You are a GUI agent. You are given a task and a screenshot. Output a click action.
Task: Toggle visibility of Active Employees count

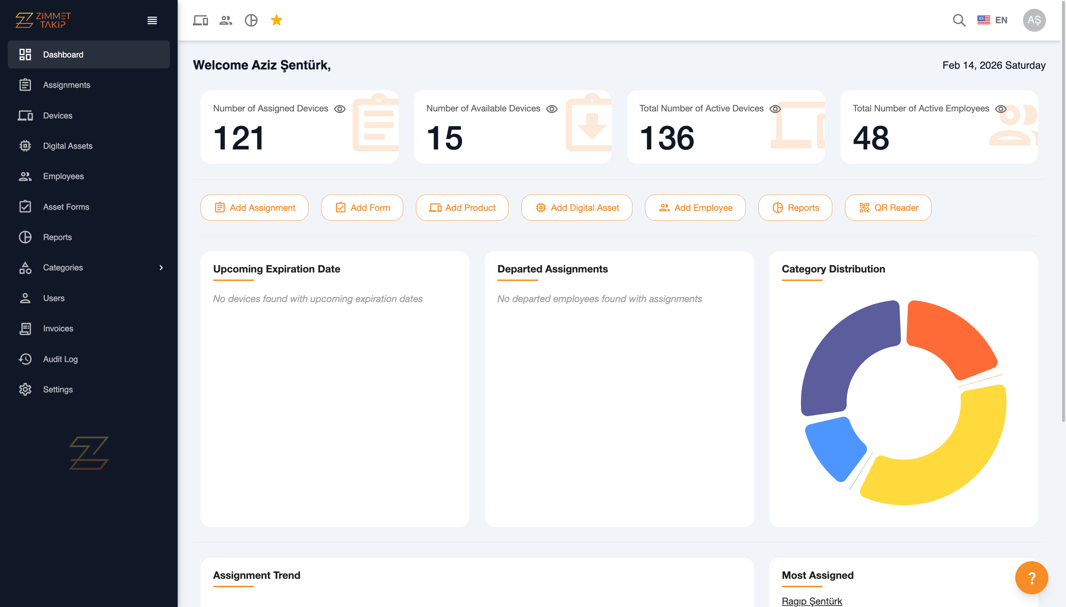pos(1000,109)
